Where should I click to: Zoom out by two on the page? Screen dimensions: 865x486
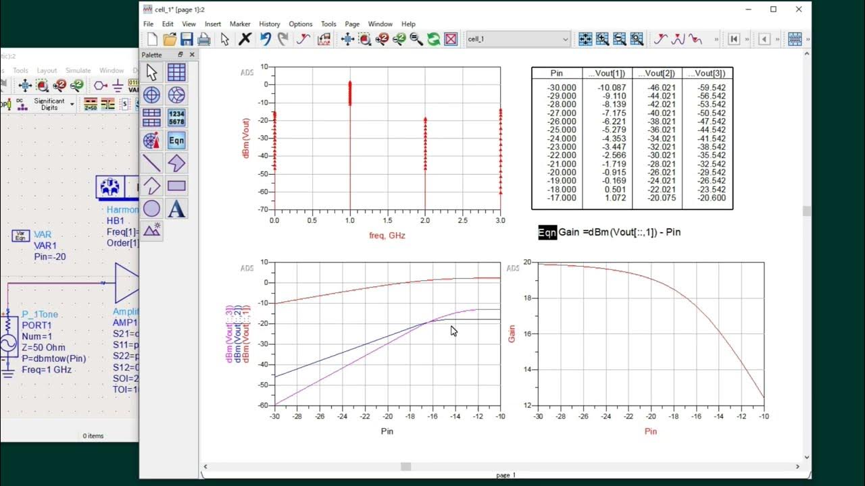(399, 39)
